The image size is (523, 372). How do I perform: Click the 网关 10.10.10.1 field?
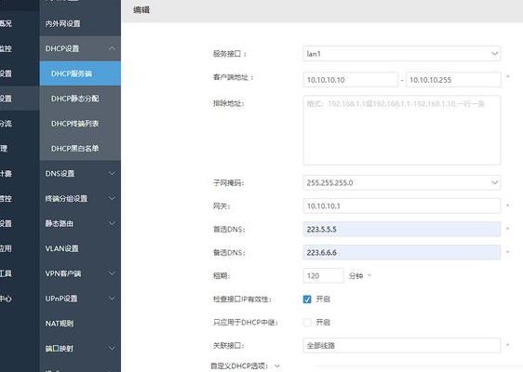[402, 206]
